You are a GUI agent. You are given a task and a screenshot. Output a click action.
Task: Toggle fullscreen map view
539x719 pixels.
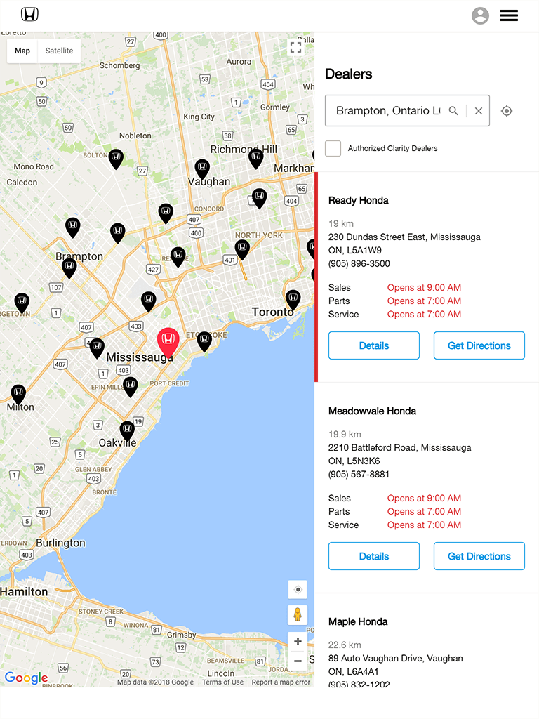point(295,47)
